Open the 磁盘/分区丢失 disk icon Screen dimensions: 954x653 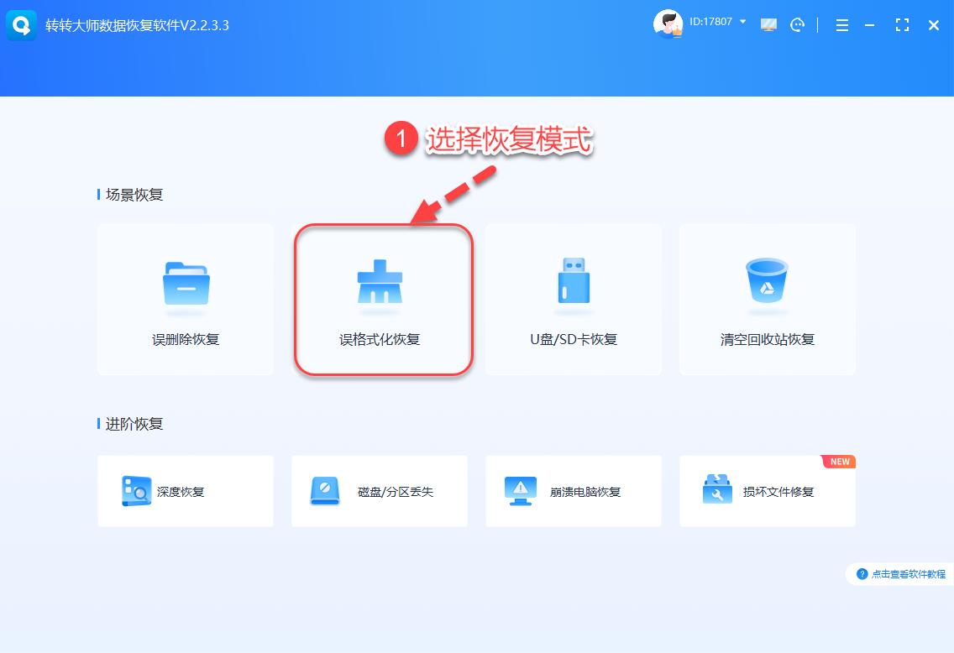pyautogui.click(x=328, y=491)
